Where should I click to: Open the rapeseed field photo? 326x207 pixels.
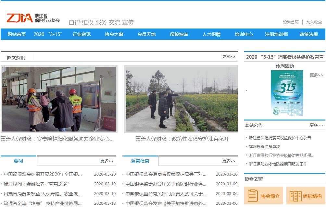181,99
